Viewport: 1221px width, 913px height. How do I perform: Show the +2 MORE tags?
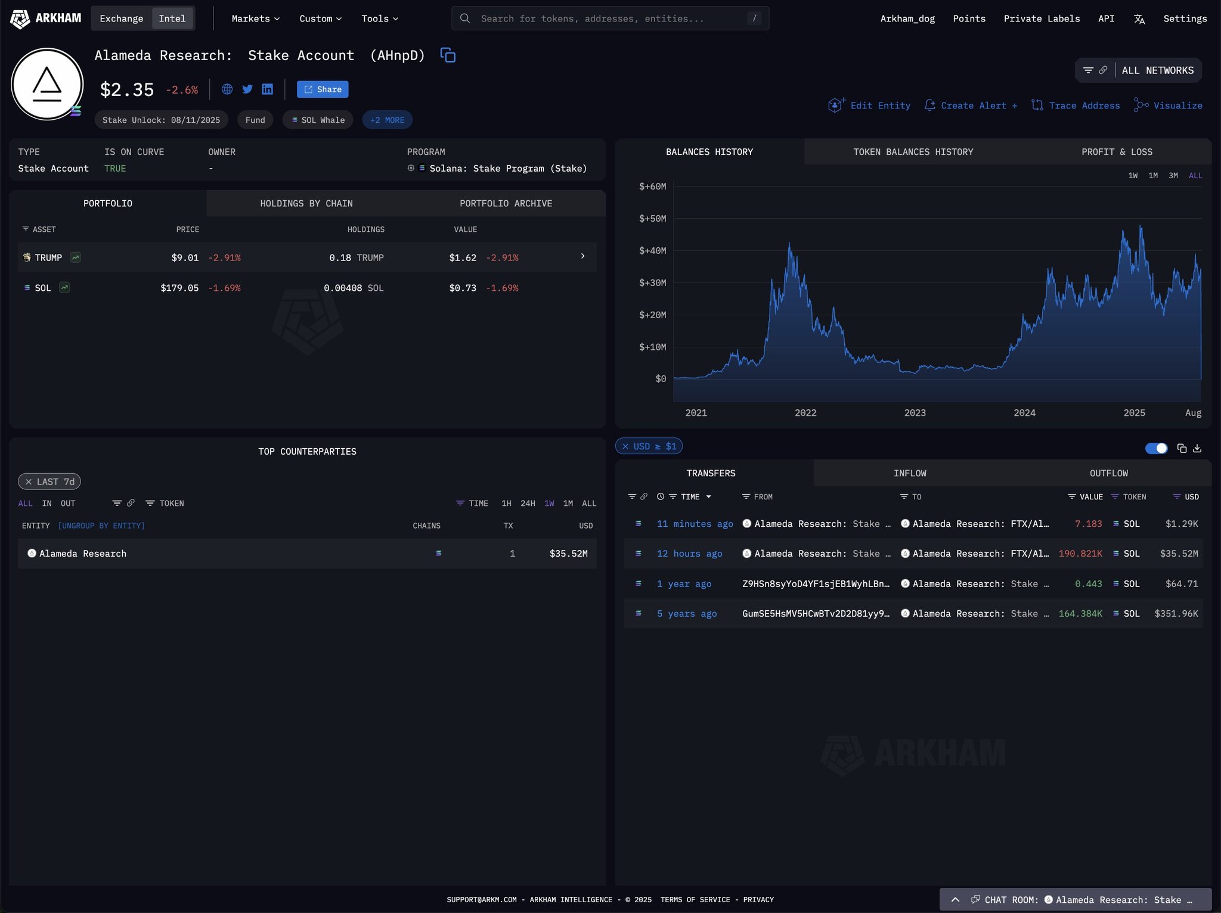[x=388, y=120]
